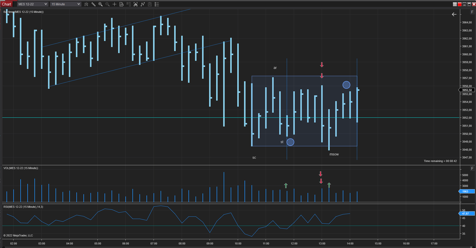Click the gray instrument link swatch
476x248 pixels.
455,4
